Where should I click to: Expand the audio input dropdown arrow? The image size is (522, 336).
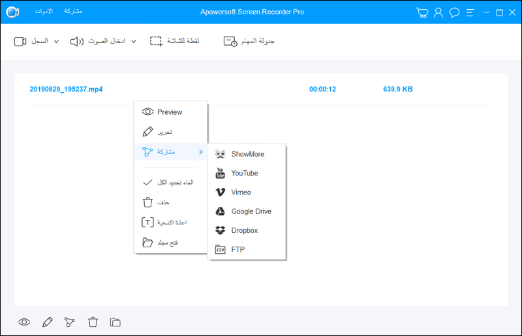point(134,42)
